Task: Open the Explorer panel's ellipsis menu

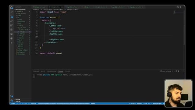Action: click(x=29, y=7)
